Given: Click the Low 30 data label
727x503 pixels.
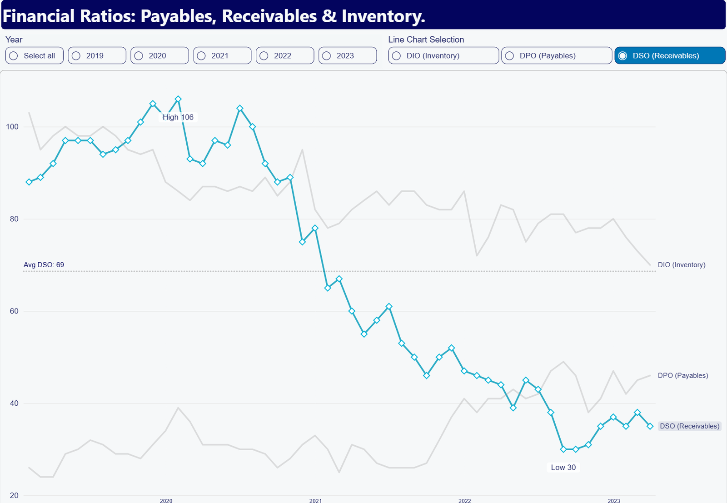Looking at the screenshot, I should [563, 467].
